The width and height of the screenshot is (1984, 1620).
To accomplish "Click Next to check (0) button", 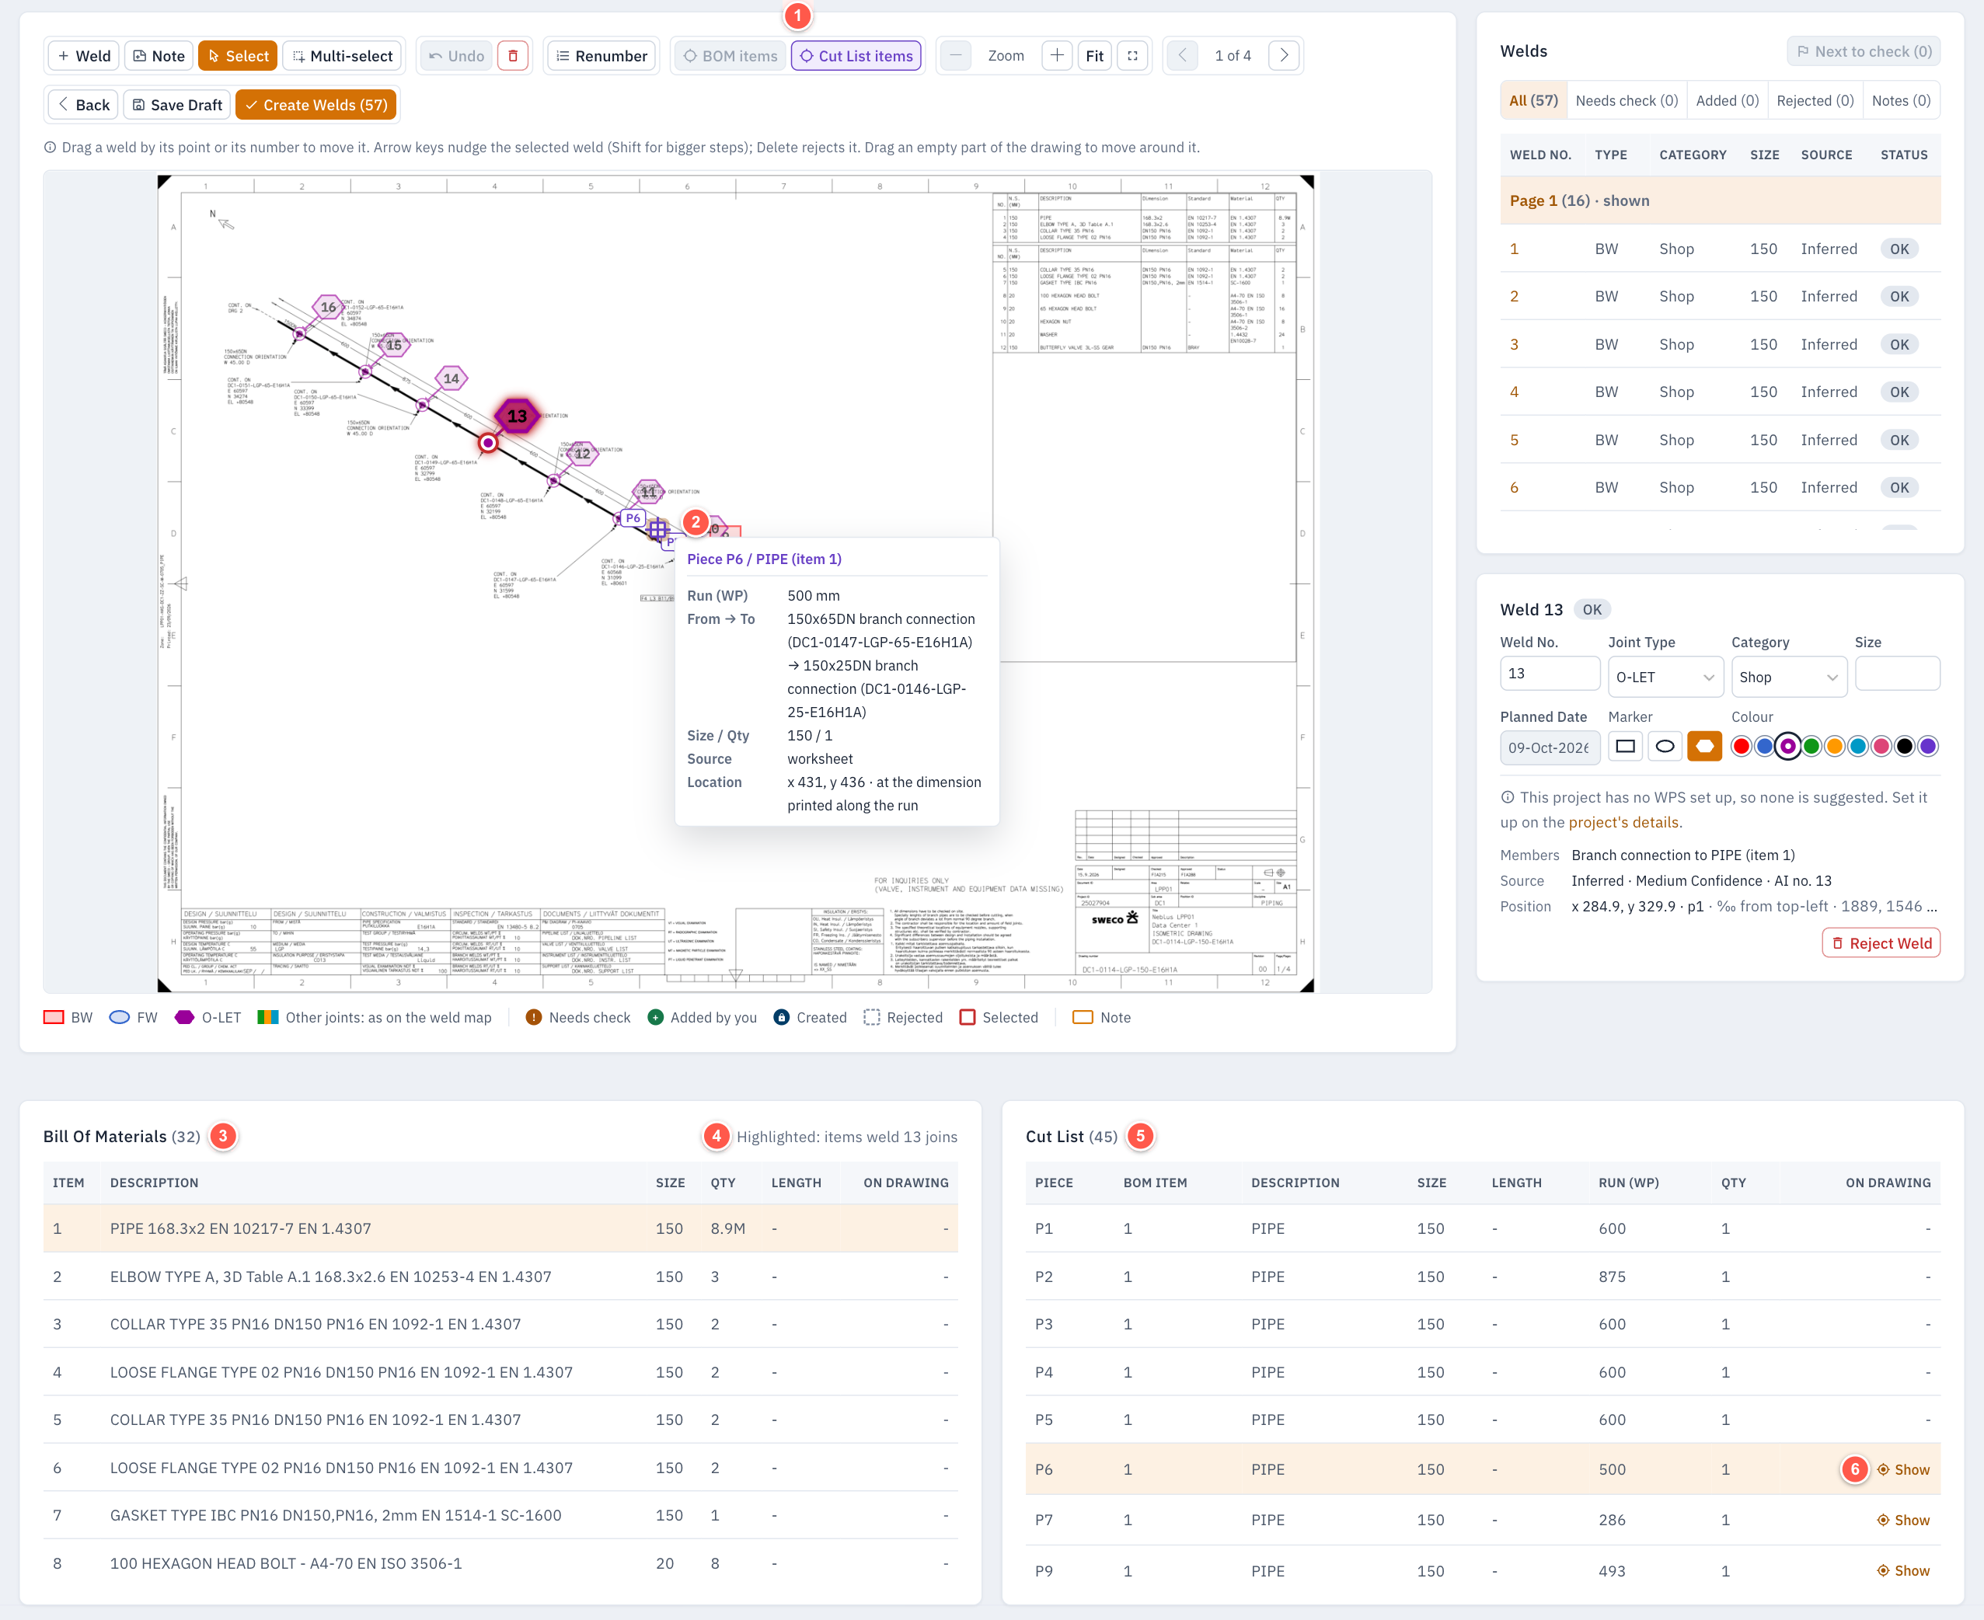I will tap(1864, 51).
